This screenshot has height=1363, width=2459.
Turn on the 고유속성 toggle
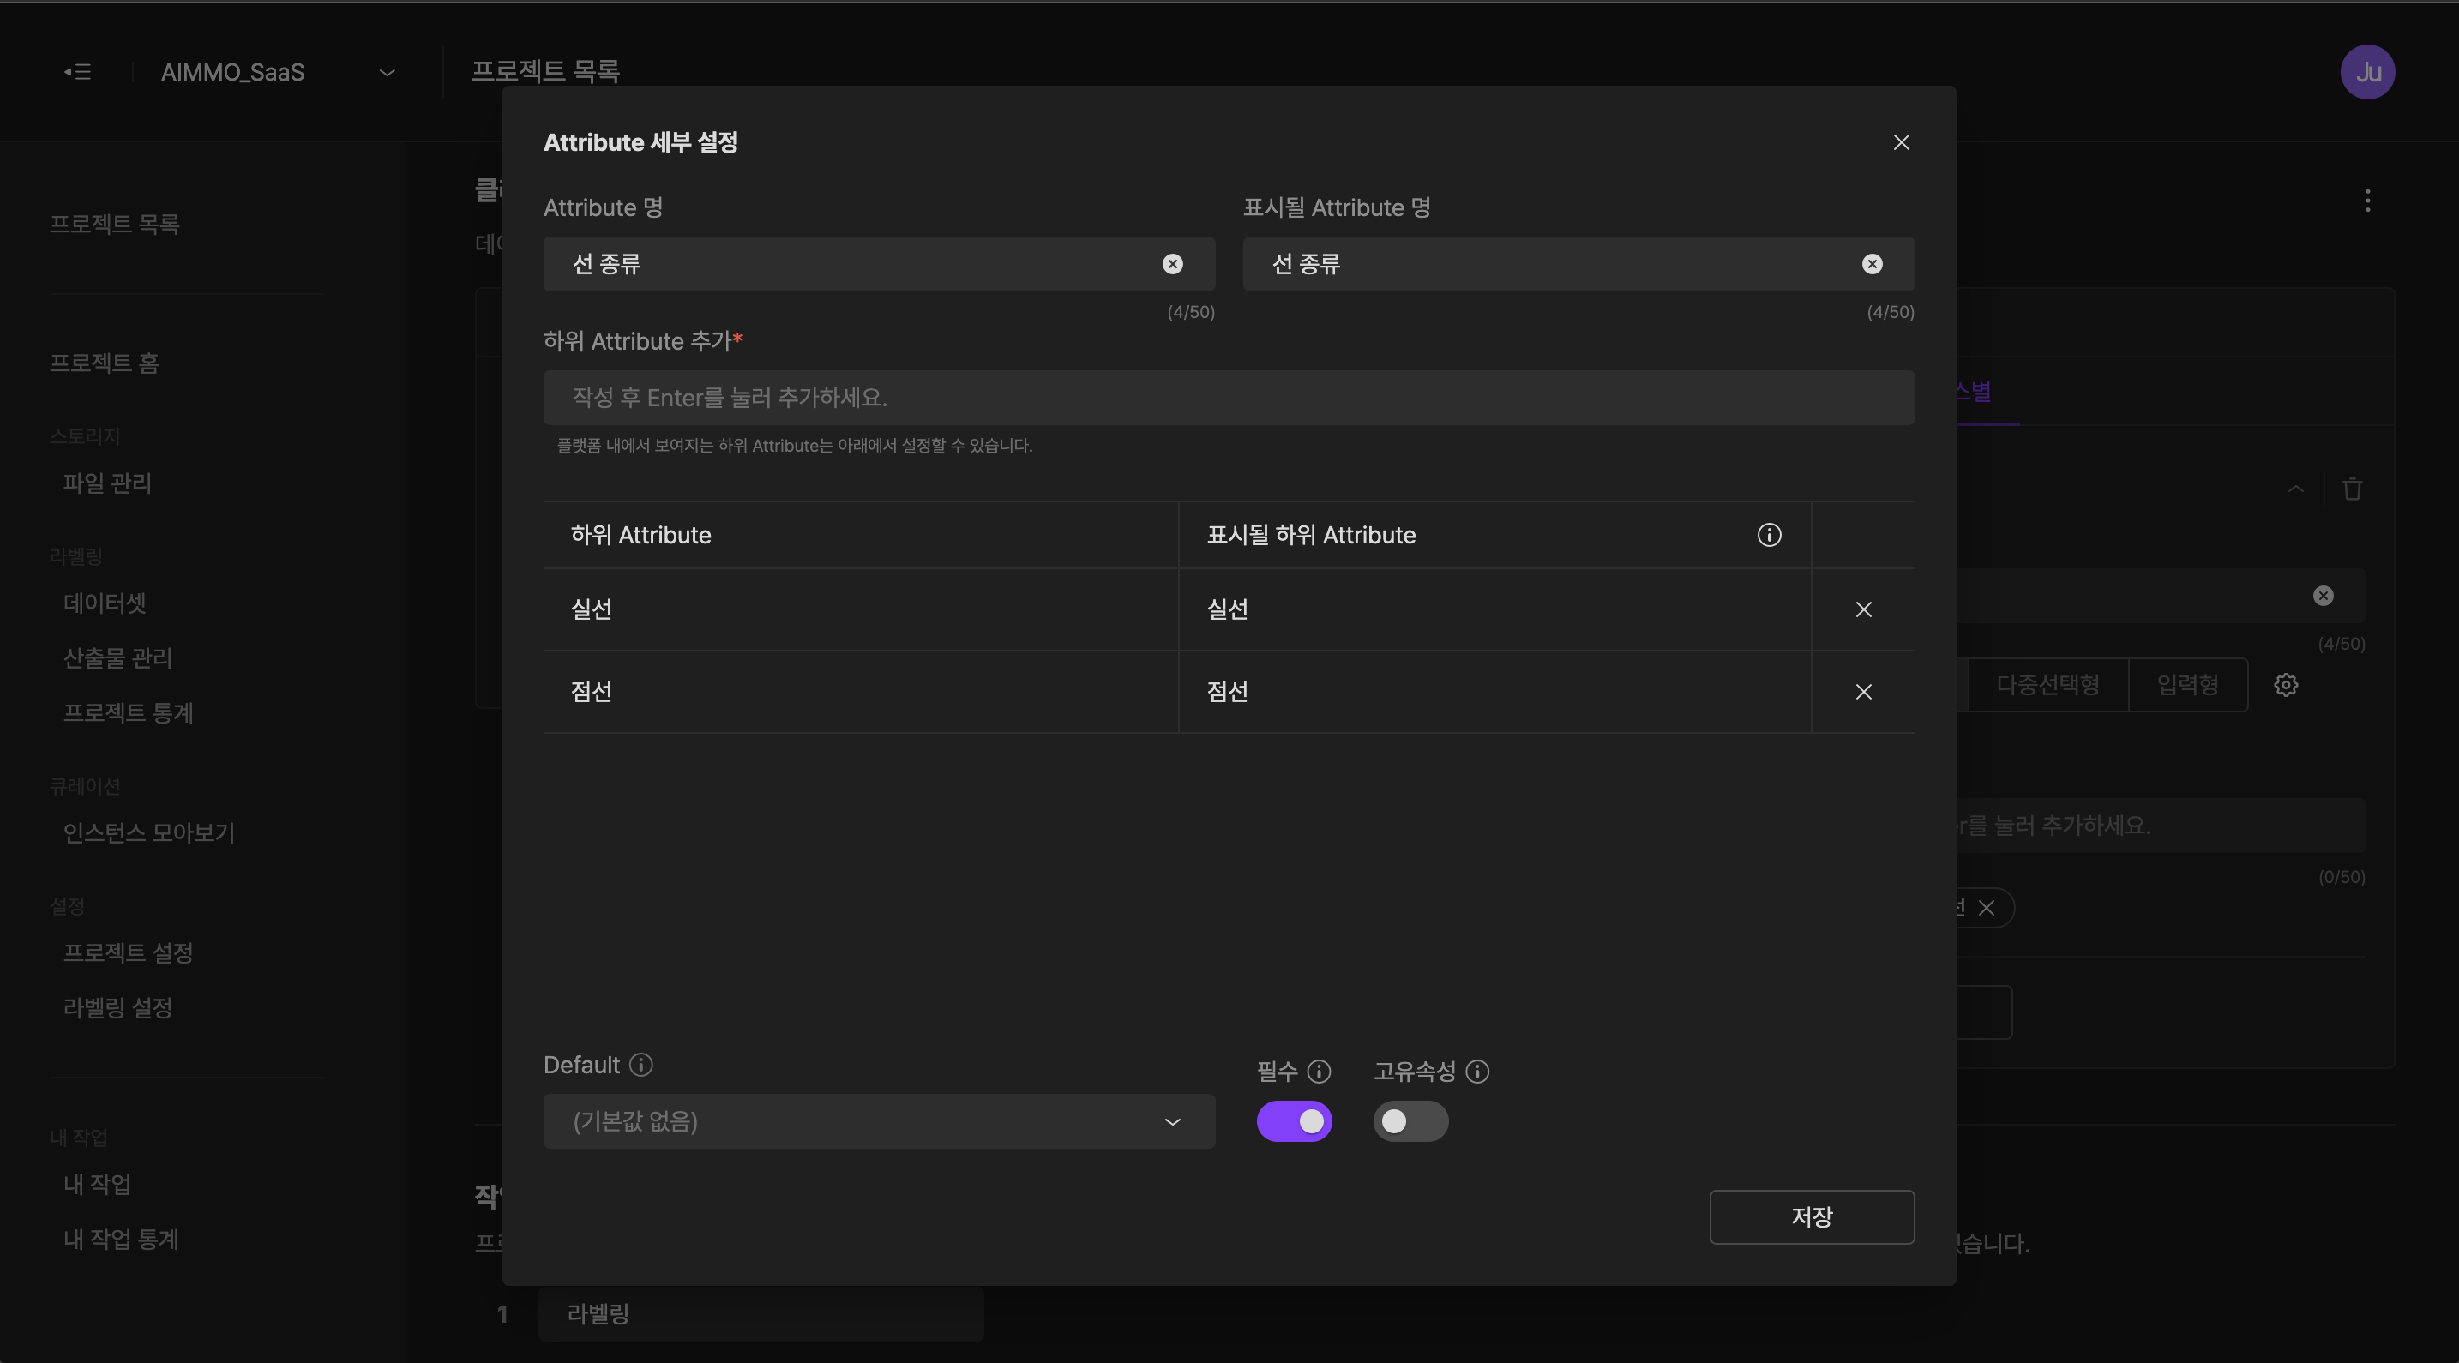[1410, 1121]
